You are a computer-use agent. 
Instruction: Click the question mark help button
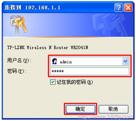point(119,7)
